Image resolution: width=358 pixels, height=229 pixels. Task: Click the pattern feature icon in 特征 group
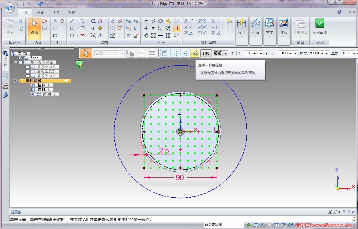point(55,35)
